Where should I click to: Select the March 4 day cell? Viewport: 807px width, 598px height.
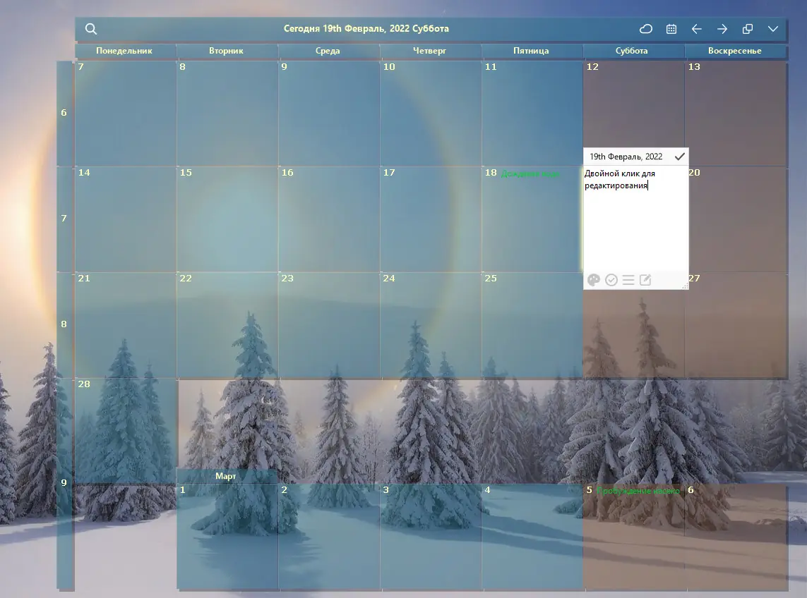532,536
